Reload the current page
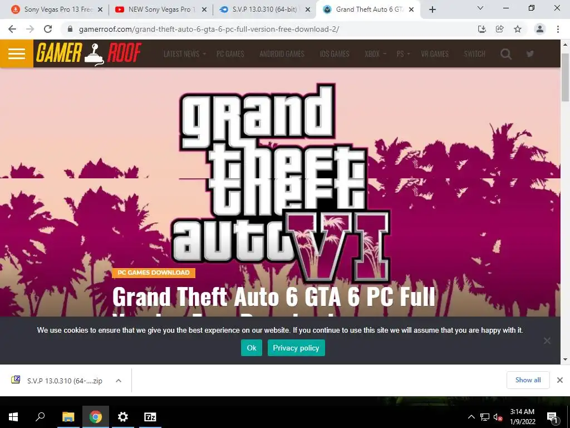 pyautogui.click(x=48, y=29)
